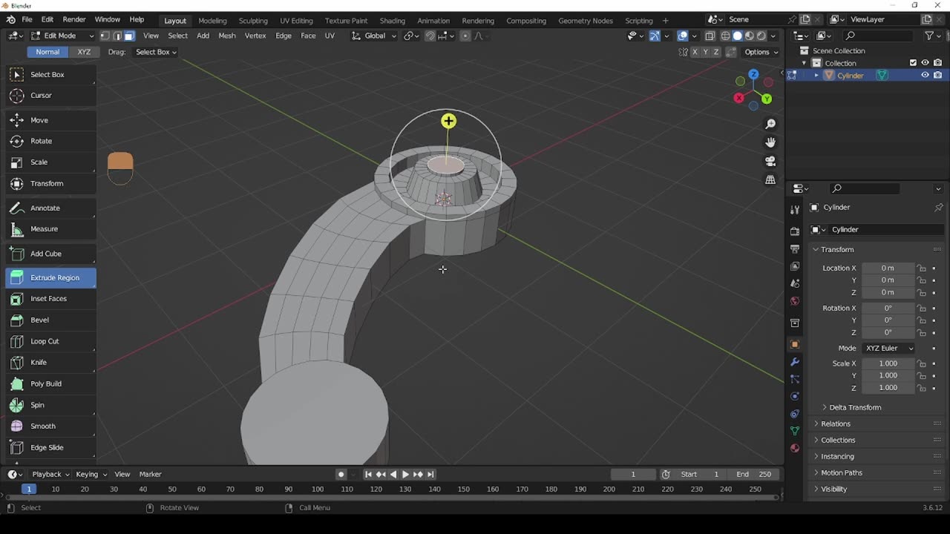Select Normal orientation button
The image size is (950, 534).
(47, 52)
